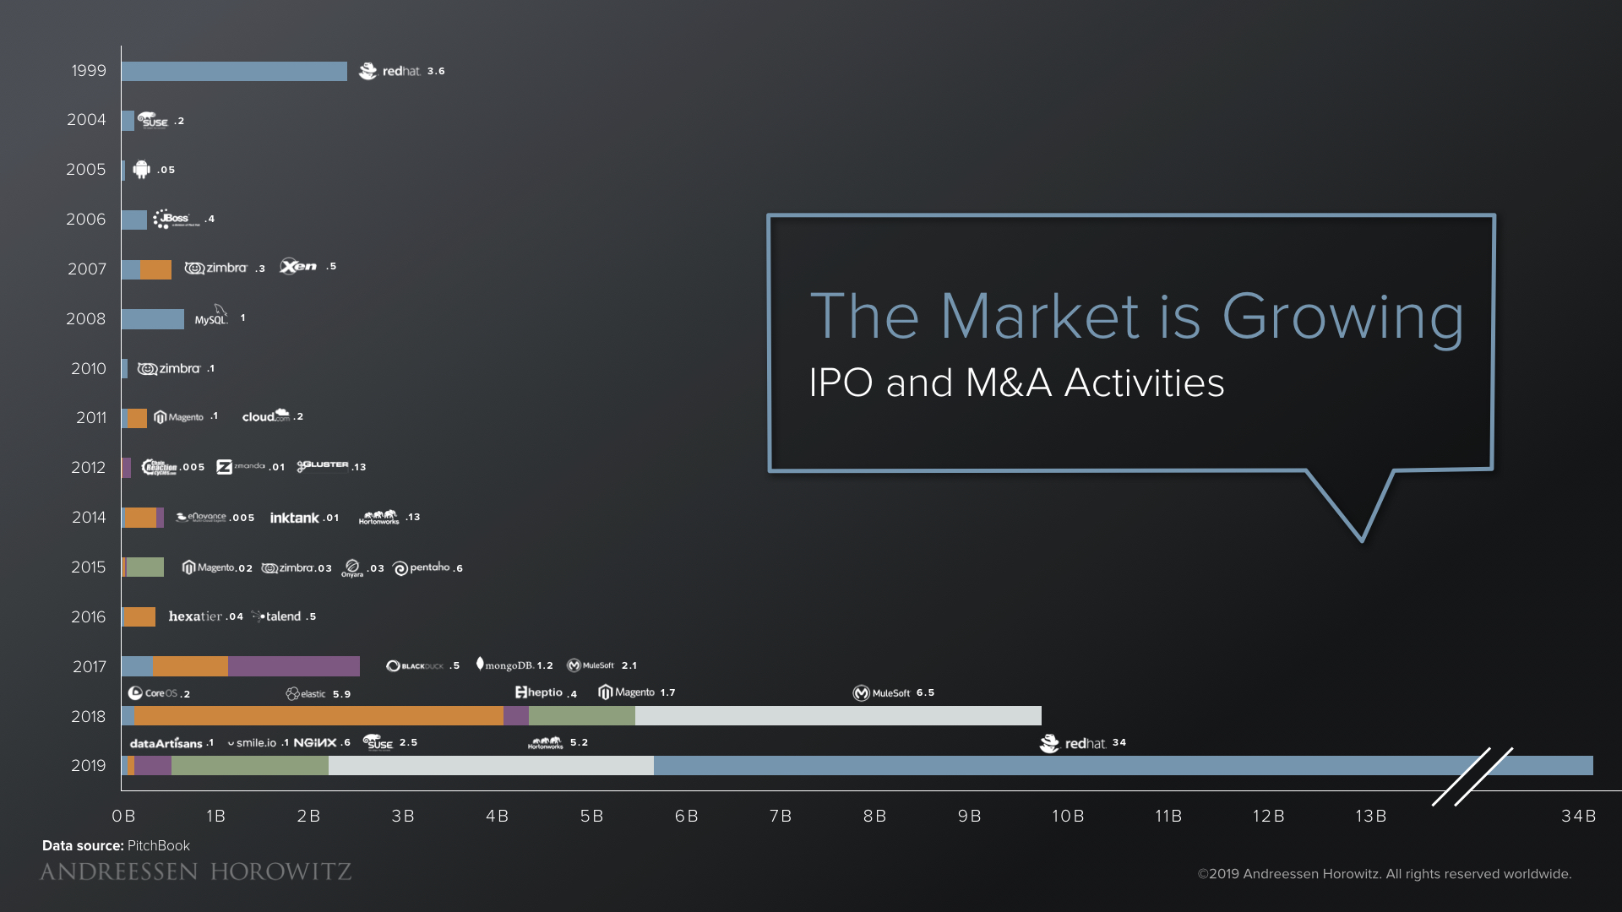
Task: Click the PitchBook data source text
Action: tap(159, 845)
